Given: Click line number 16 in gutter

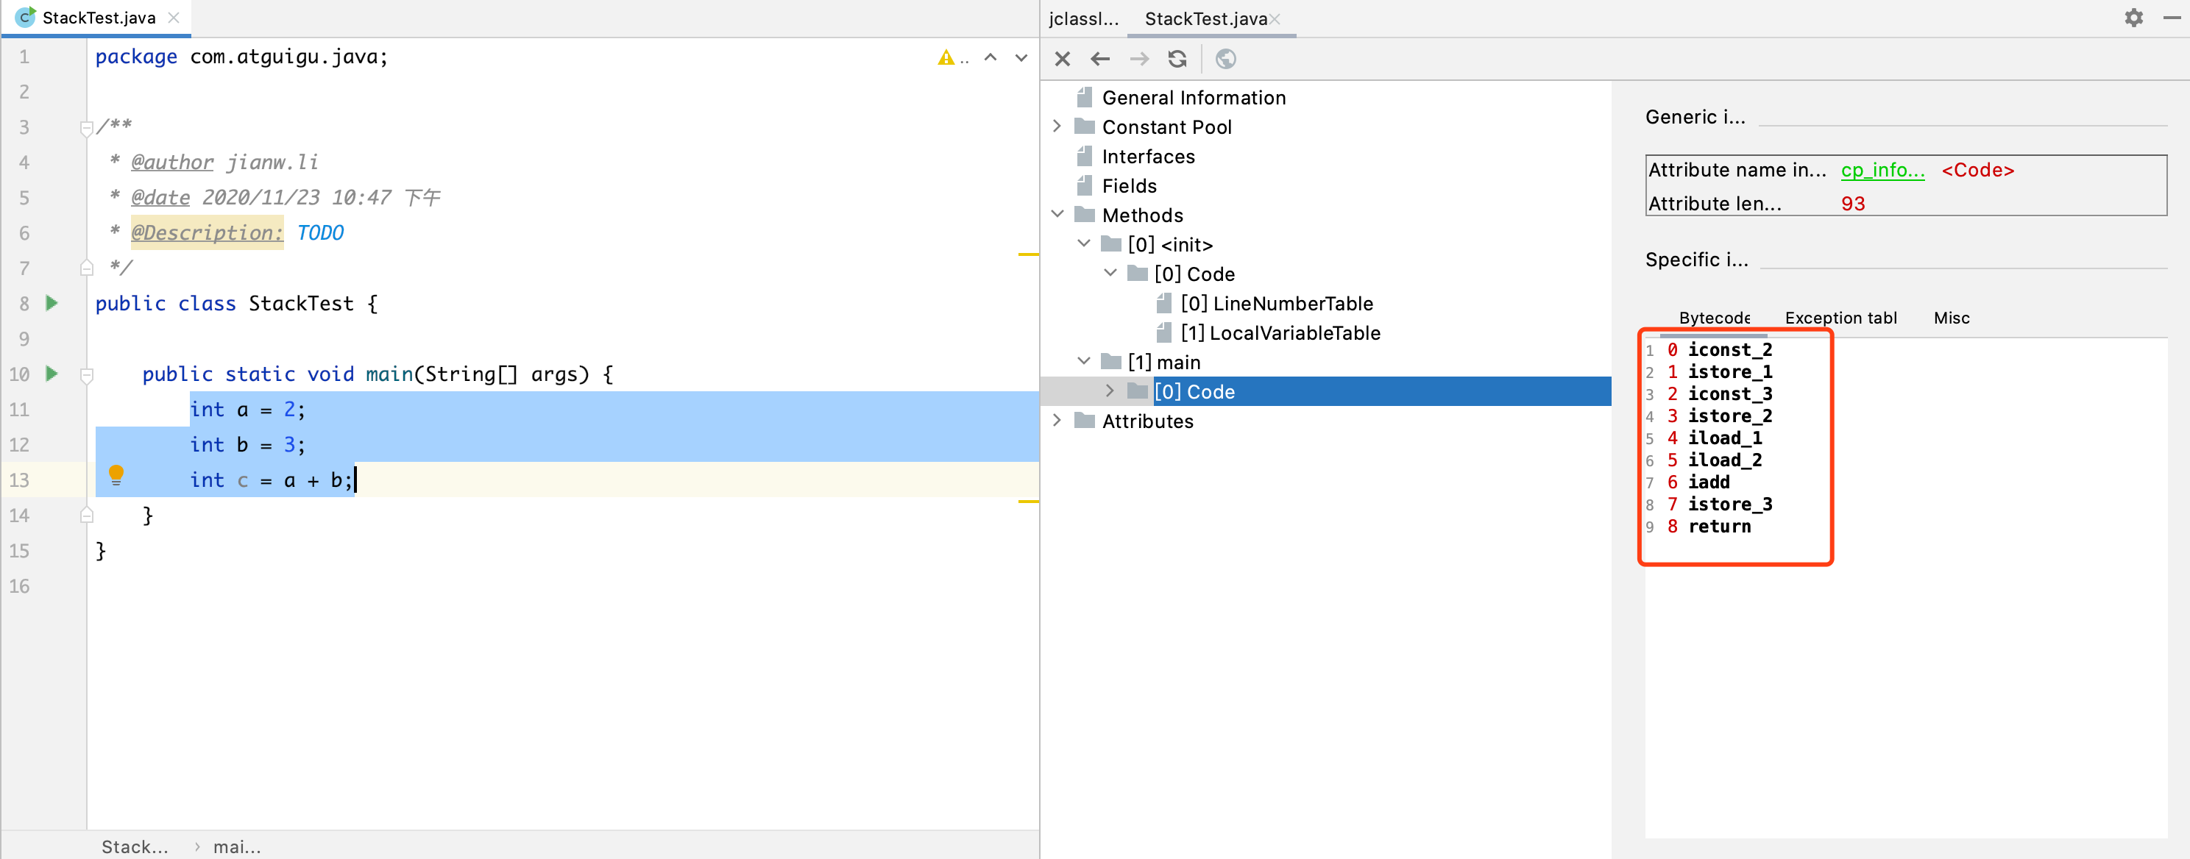Looking at the screenshot, I should [x=20, y=585].
